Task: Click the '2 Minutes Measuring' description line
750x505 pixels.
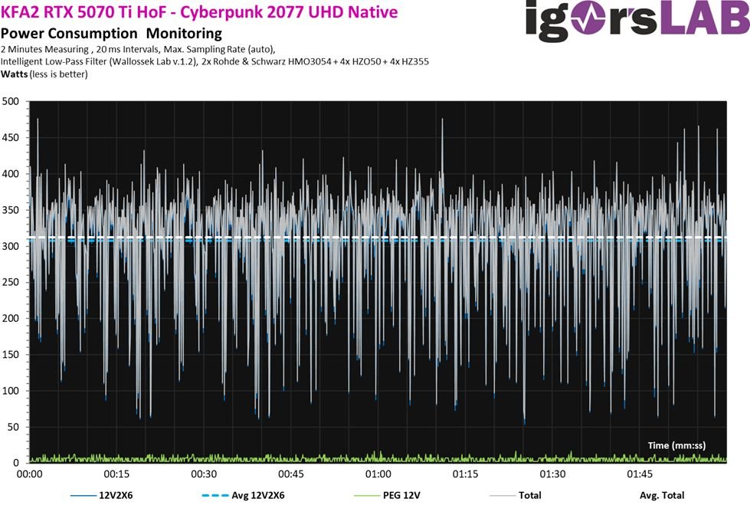Action: pos(138,49)
